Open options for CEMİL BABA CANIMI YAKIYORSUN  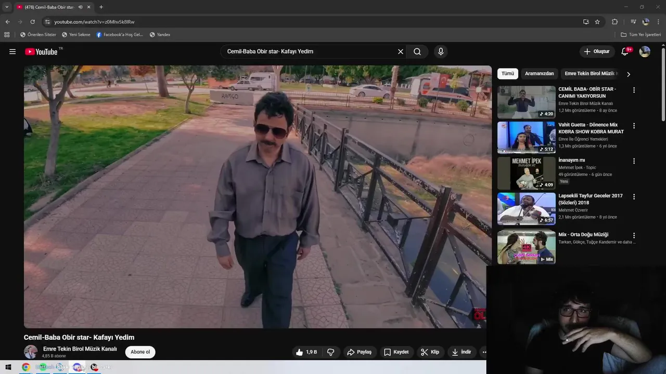[634, 90]
